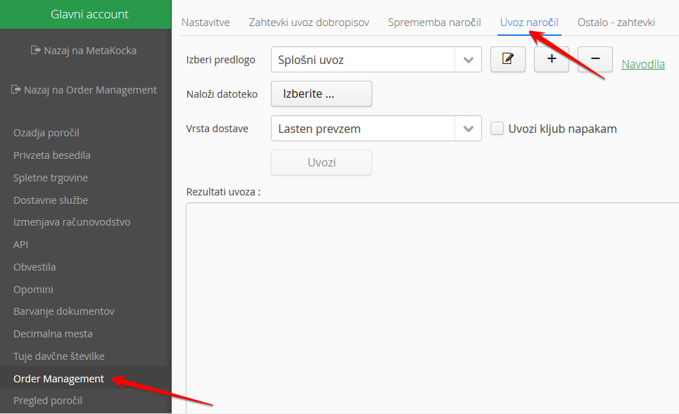Open Spletne trgovine sidebar item
The height and width of the screenshot is (414, 679).
[x=51, y=178]
